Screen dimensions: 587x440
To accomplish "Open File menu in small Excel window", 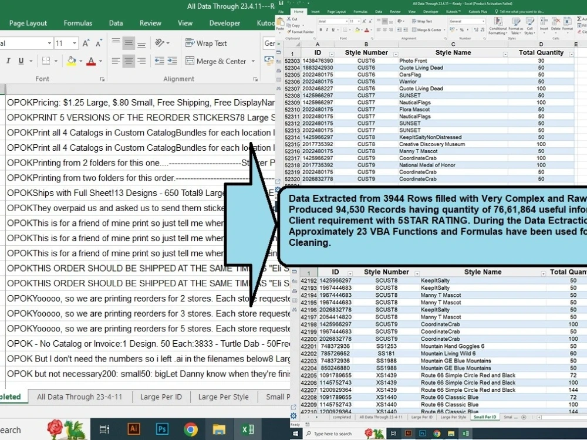I will pos(281,12).
